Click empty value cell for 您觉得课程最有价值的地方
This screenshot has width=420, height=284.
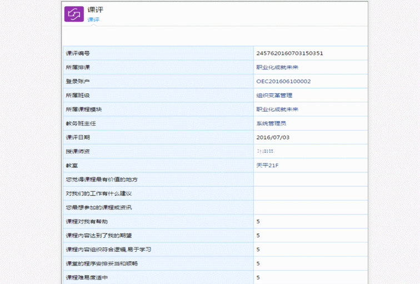(310, 180)
